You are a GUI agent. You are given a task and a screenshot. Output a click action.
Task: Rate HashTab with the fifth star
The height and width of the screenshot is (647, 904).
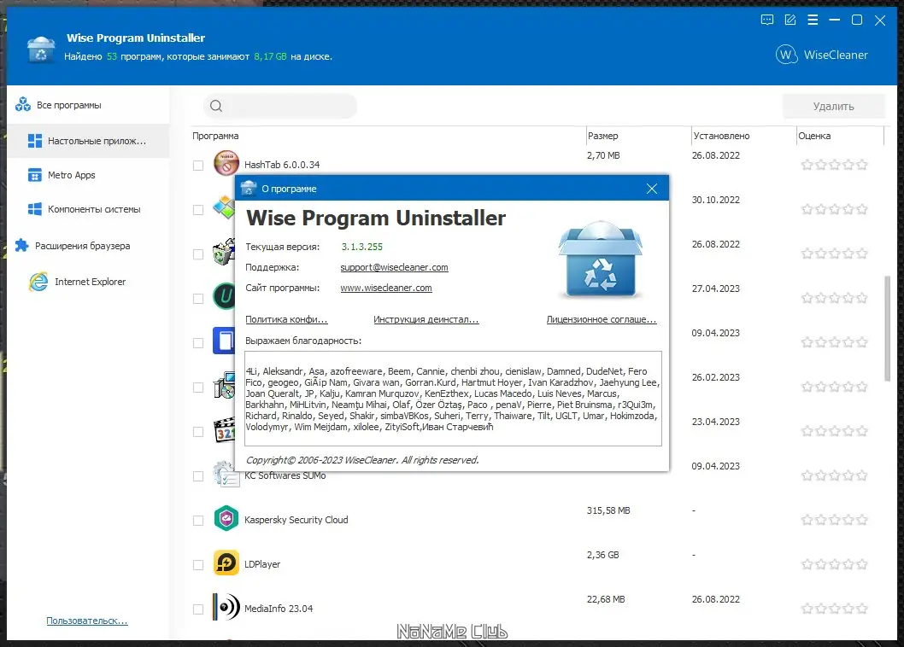(x=862, y=165)
